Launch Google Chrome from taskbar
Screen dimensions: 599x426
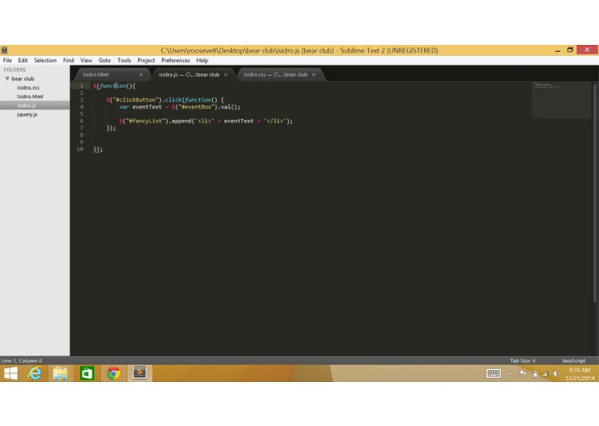click(x=113, y=373)
